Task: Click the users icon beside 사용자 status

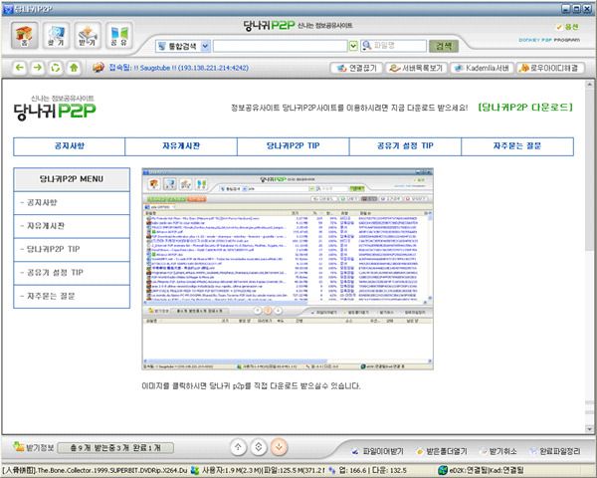Action: tap(195, 470)
